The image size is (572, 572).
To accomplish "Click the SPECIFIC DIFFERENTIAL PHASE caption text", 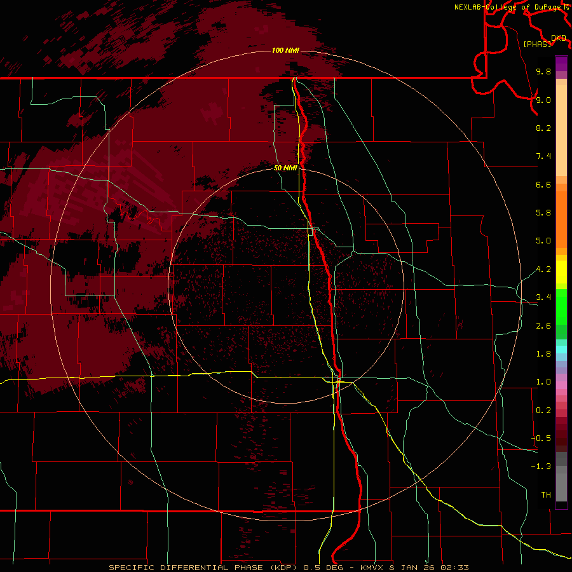I will (186, 568).
